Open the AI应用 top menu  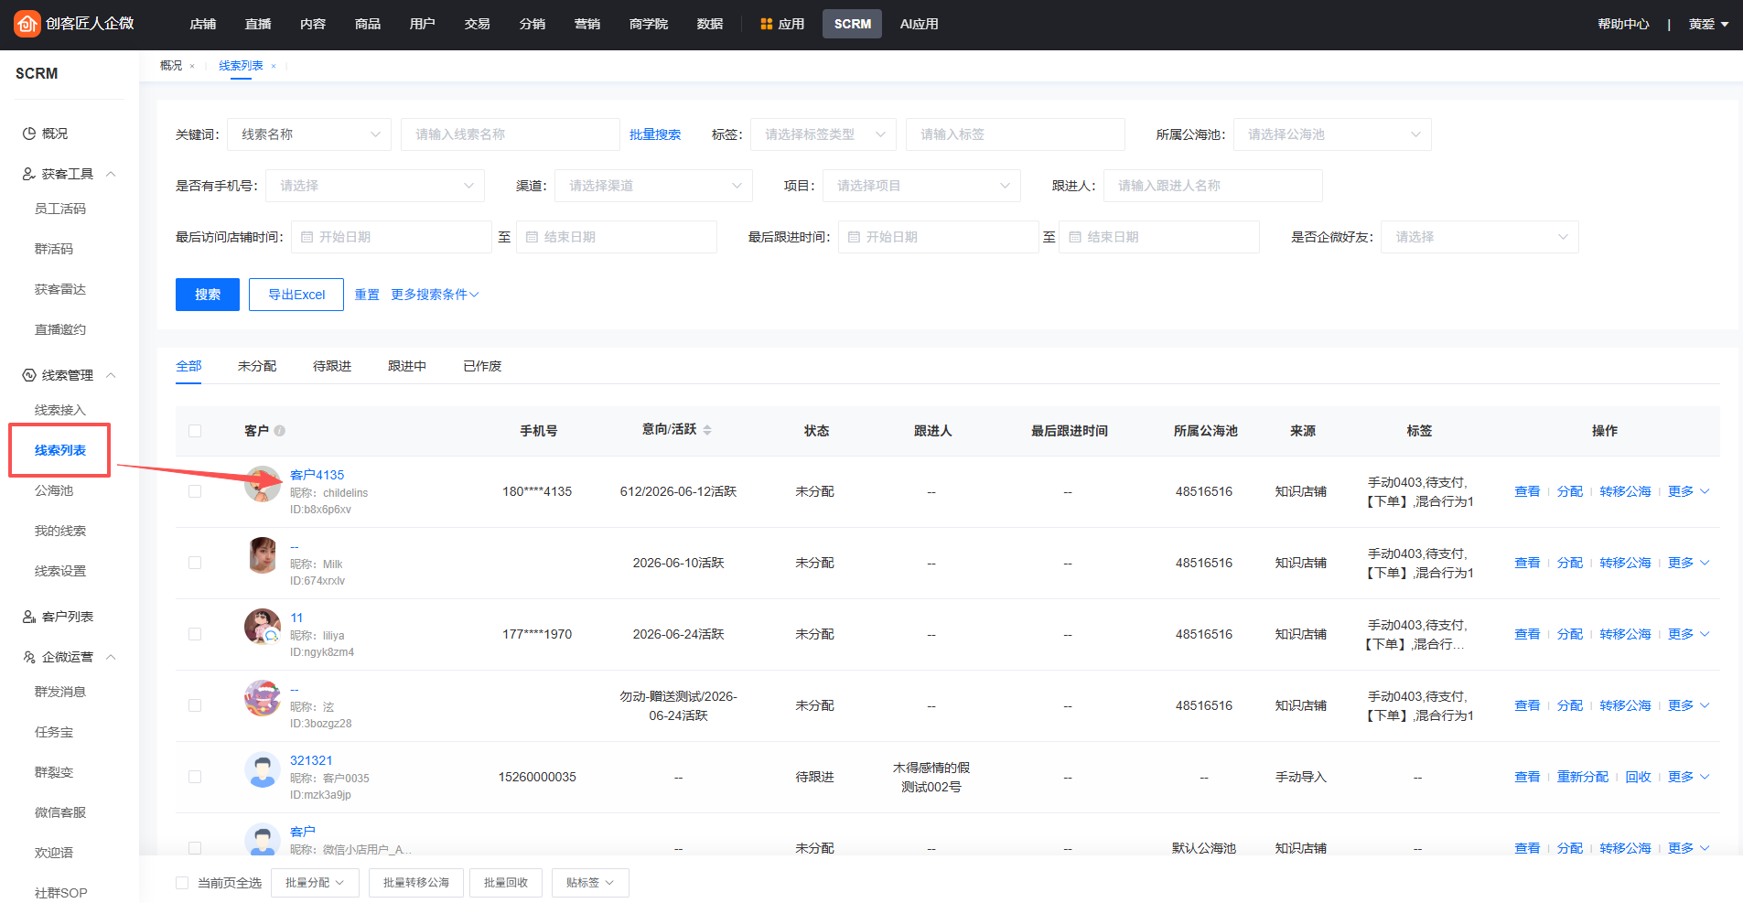point(919,24)
